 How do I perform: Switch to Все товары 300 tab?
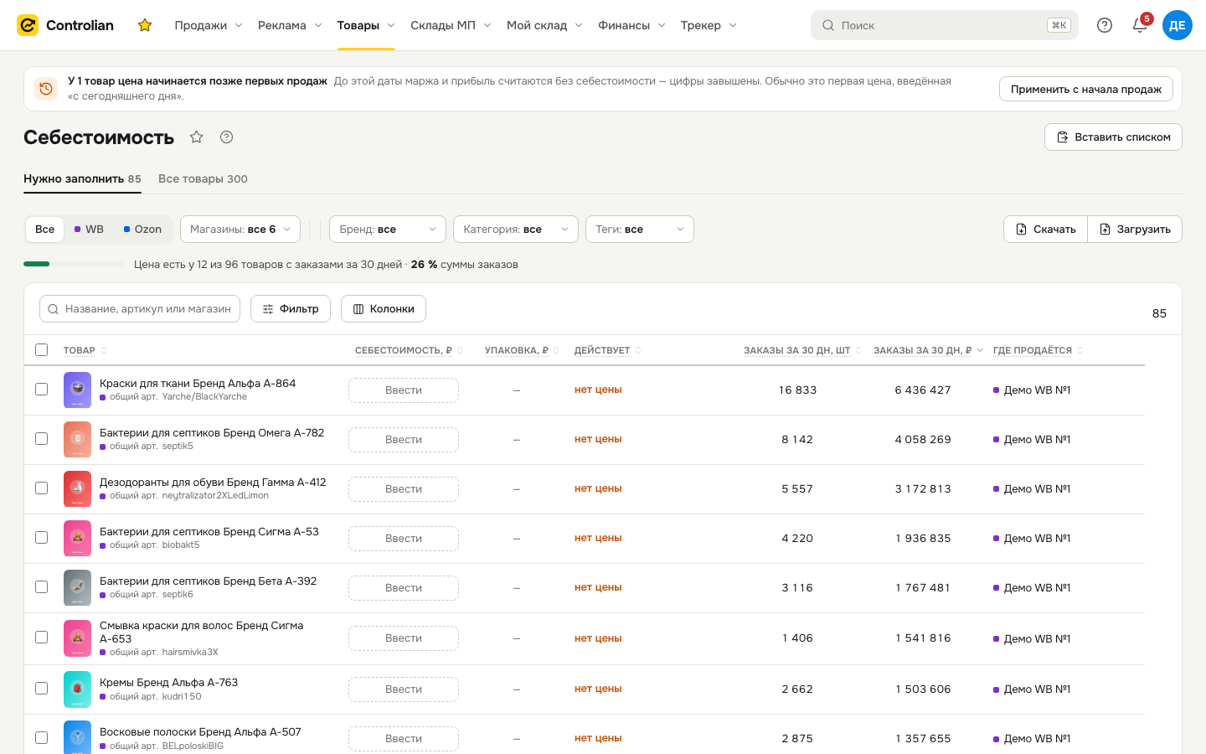(203, 178)
